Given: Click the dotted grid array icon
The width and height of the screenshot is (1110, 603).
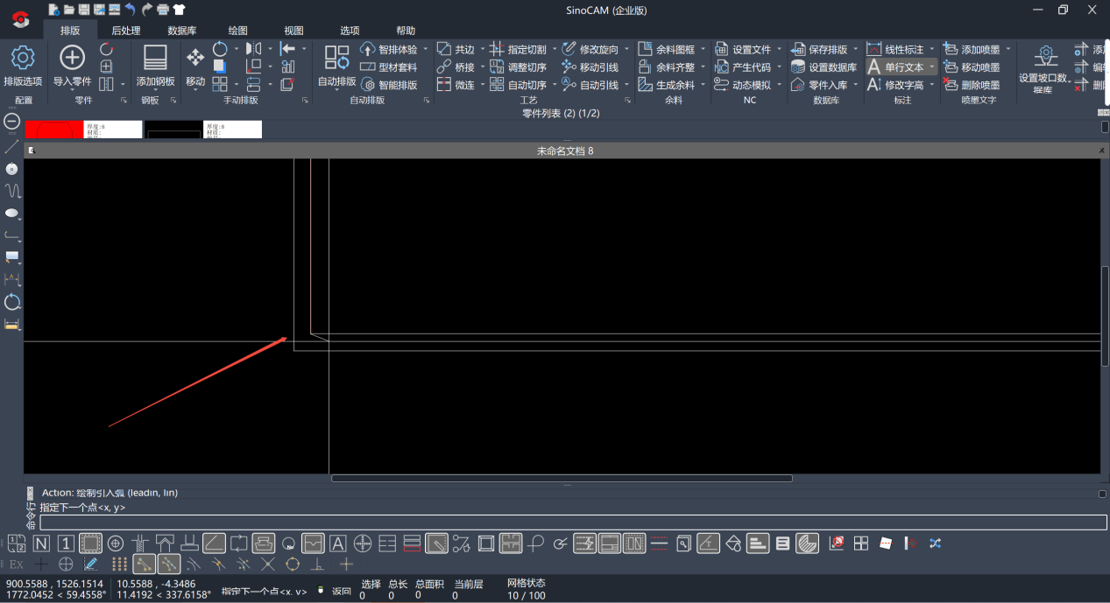Looking at the screenshot, I should click(120, 564).
